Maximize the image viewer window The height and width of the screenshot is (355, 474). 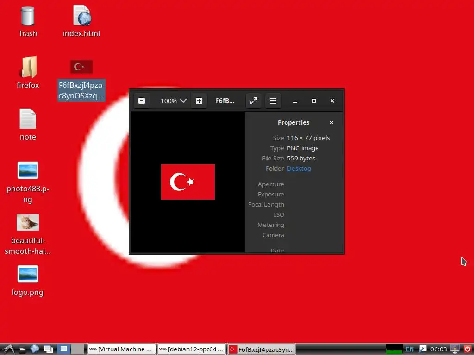click(x=314, y=101)
